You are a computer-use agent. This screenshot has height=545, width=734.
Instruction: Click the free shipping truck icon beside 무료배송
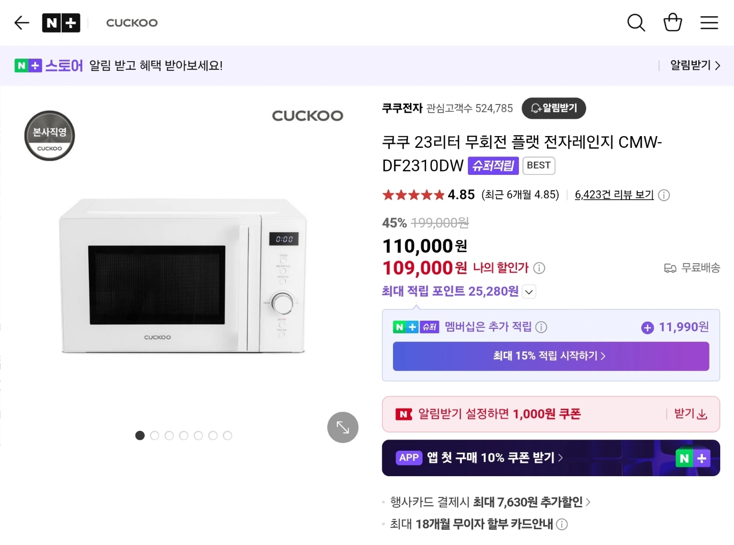coord(670,268)
